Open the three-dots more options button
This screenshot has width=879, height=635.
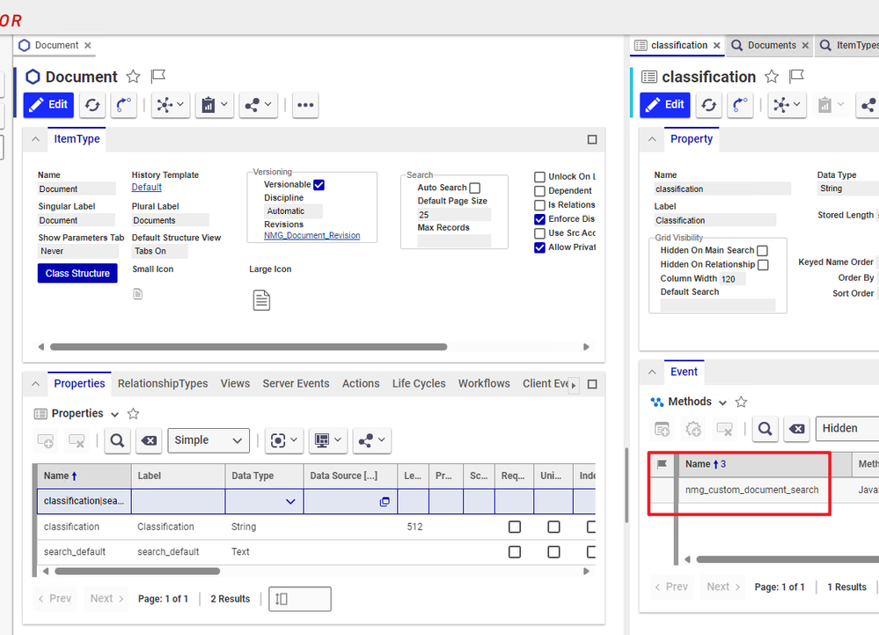click(305, 105)
